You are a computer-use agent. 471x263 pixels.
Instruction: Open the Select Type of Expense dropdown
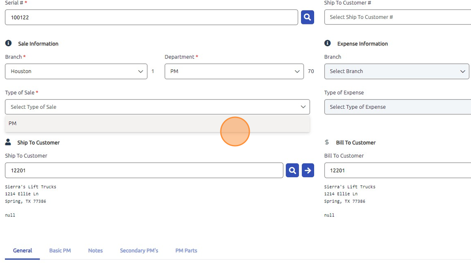click(x=398, y=107)
